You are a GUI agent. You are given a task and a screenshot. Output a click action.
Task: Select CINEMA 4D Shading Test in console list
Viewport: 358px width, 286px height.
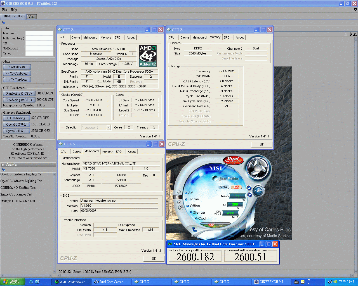click(18, 188)
